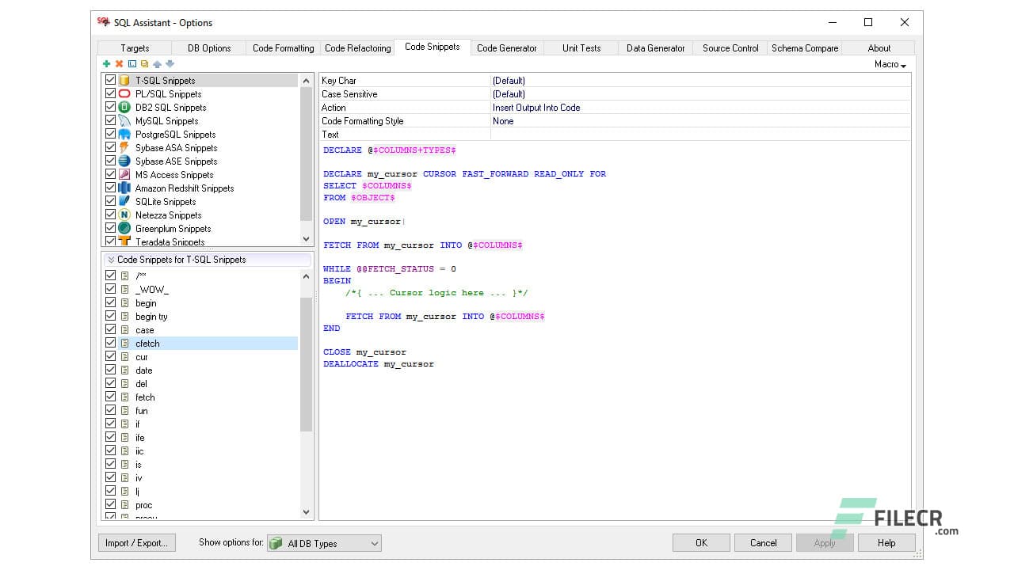Move snippet up using the blue up-arrow icon
The image size is (1014, 570).
pos(158,63)
